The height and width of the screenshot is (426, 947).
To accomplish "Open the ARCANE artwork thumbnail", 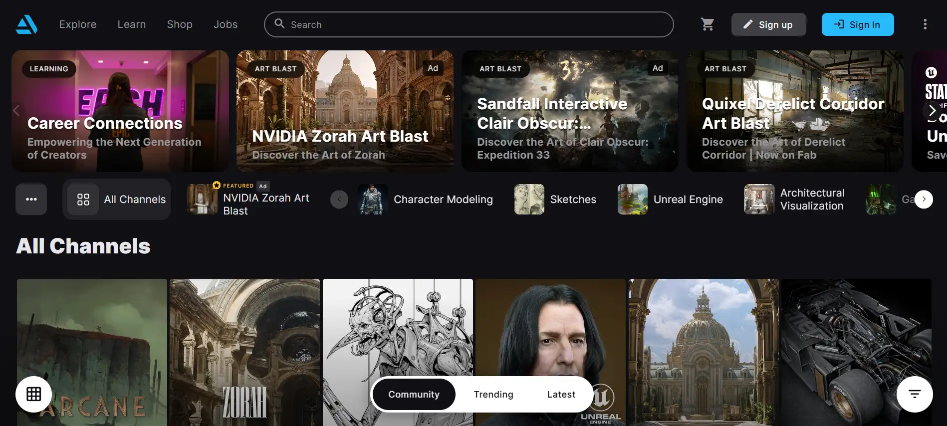I will pyautogui.click(x=92, y=352).
